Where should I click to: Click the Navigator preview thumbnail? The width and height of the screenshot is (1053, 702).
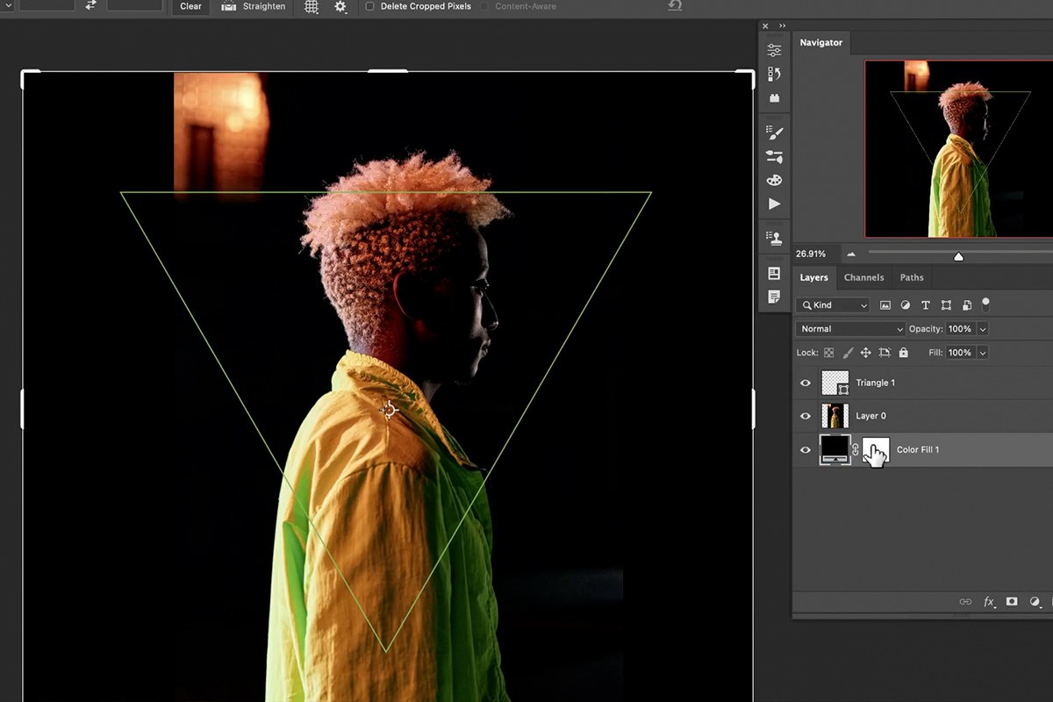(958, 148)
